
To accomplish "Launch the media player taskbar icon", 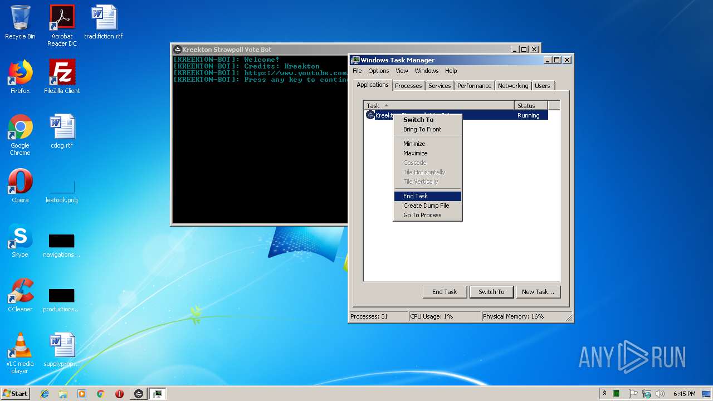I will pos(82,394).
